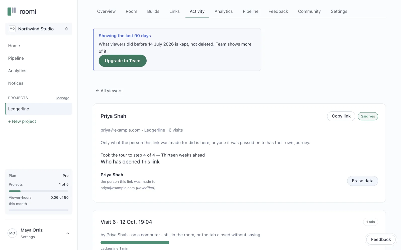The width and height of the screenshot is (401, 250).
Task: Open the Northwind Studio workspace switcher
Action: (x=39, y=29)
